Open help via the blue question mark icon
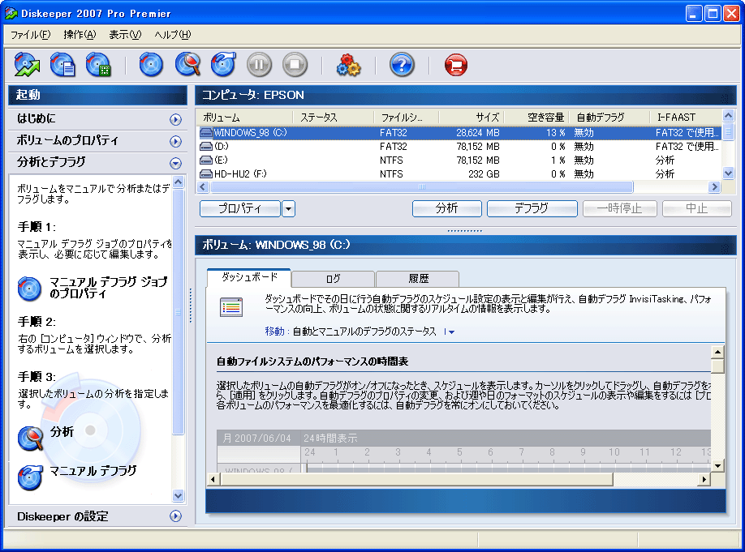Image resolution: width=745 pixels, height=552 pixels. (402, 65)
